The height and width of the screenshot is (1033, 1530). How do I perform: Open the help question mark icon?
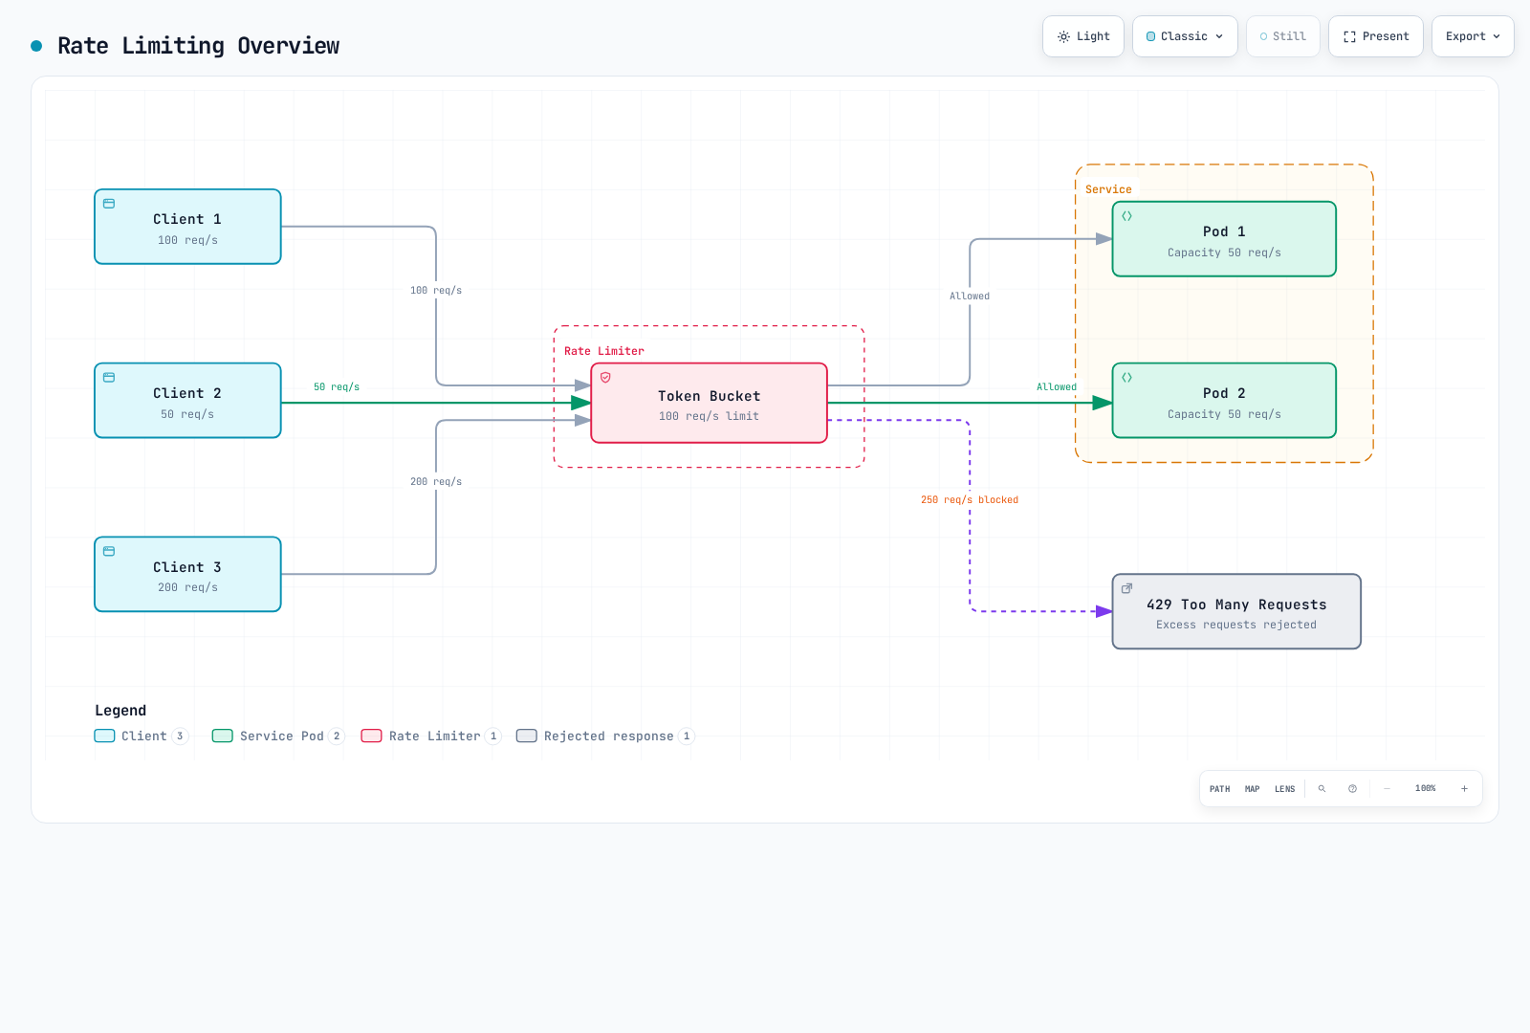tap(1352, 789)
